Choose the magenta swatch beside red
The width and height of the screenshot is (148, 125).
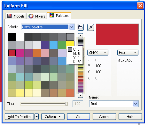click(x=20, y=53)
